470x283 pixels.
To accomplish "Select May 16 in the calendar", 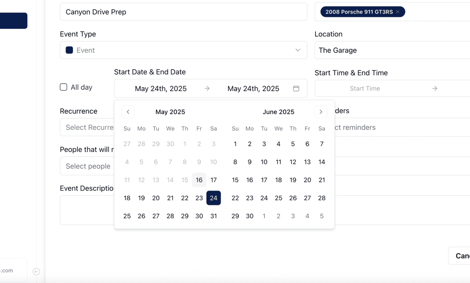I will pos(199,180).
